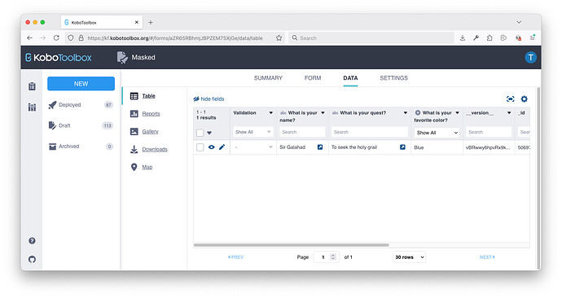This screenshot has width=562, height=298.
Task: Open a new browser tab
Action: (x=151, y=23)
